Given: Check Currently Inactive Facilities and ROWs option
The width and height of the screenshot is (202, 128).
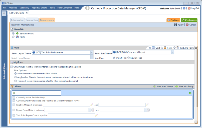Looking at the screenshot, I should pos(14,101).
